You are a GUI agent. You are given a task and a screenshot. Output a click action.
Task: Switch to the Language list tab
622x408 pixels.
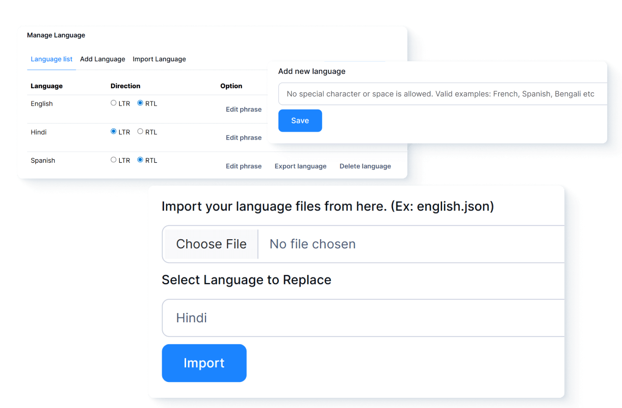[51, 59]
